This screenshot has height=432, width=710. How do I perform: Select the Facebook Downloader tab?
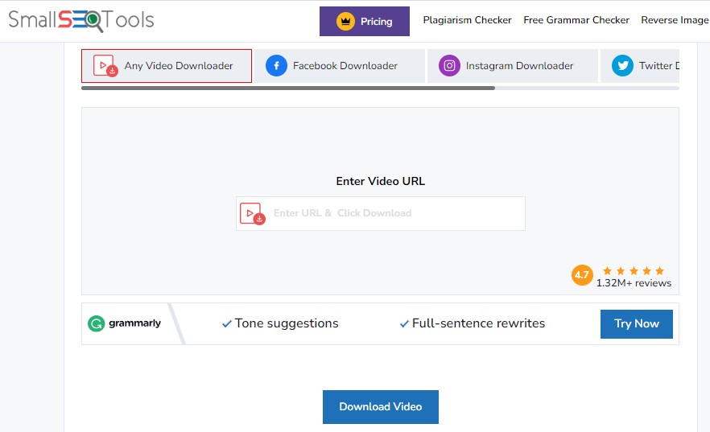[x=340, y=66]
